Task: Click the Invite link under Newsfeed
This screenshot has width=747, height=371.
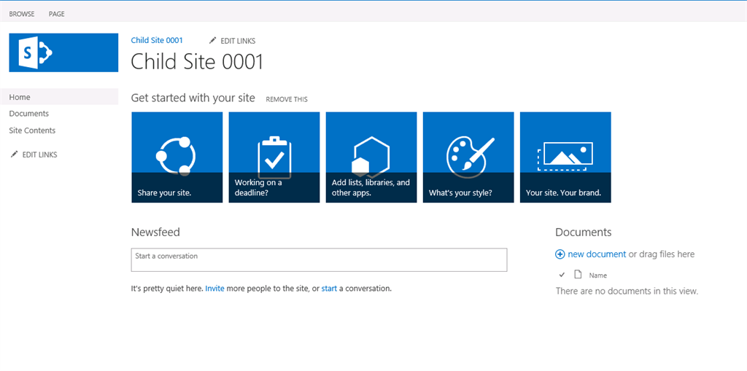Action: coord(214,289)
